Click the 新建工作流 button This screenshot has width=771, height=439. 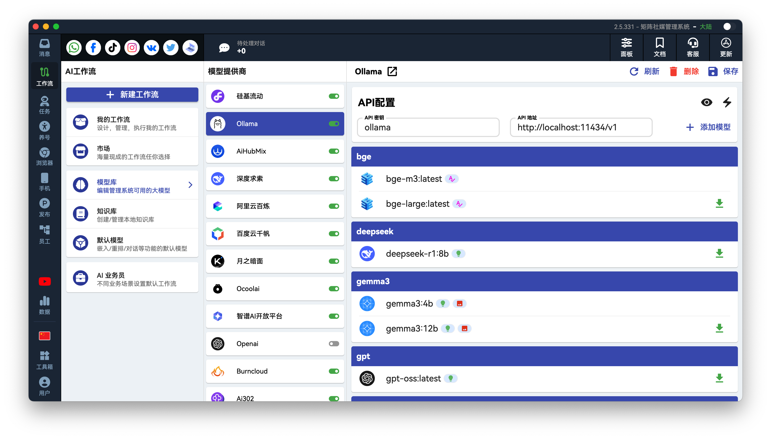[x=132, y=95]
